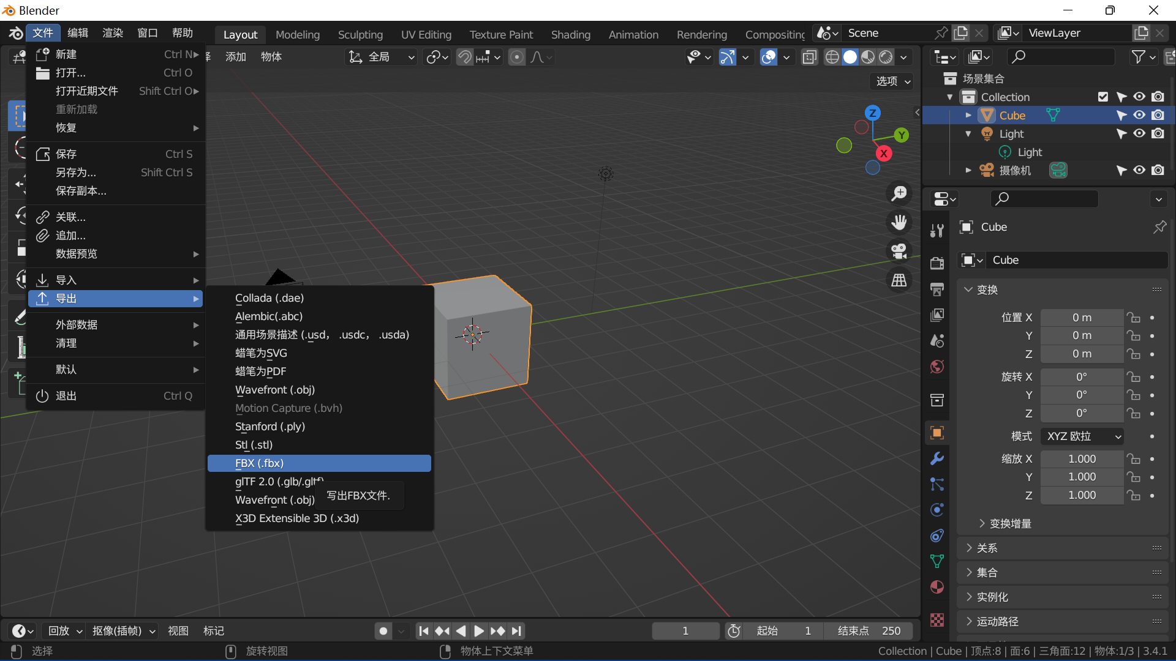
Task: Open the Output properties tab icon
Action: coord(937,289)
